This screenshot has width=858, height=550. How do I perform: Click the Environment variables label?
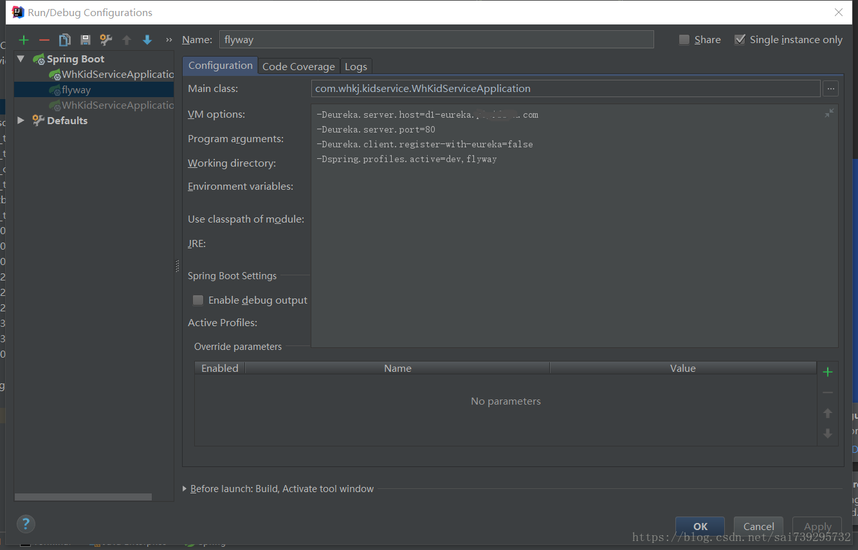point(241,186)
